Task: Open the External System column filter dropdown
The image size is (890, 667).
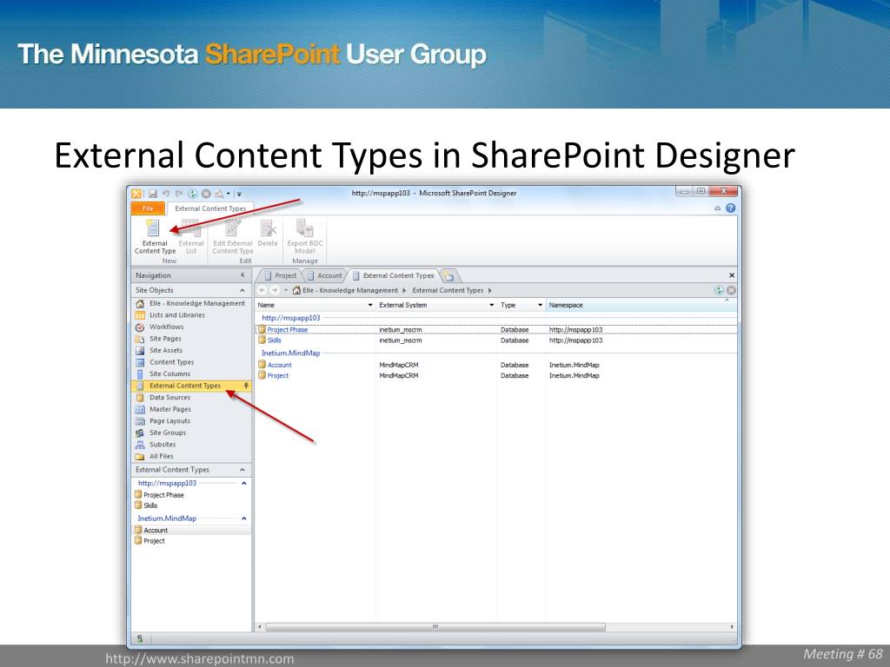Action: (492, 305)
